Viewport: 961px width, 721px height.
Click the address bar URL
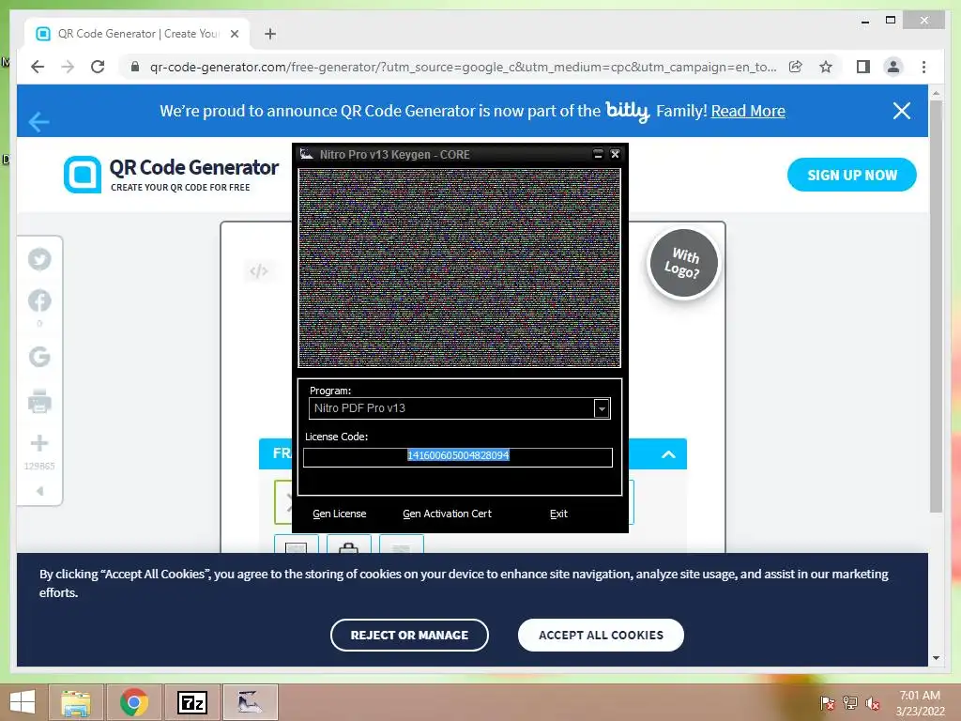463,67
